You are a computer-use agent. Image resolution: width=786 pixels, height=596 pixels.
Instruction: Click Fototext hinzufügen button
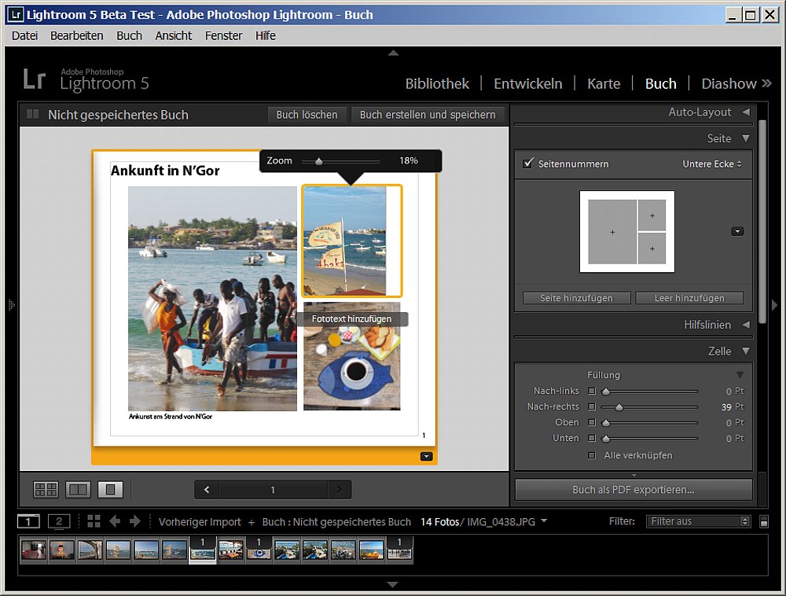pos(352,318)
